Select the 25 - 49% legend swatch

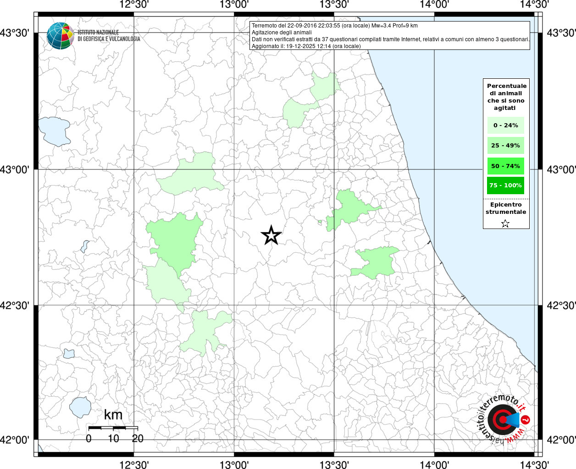(505, 146)
